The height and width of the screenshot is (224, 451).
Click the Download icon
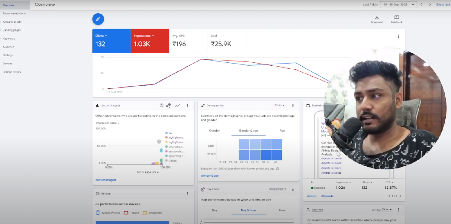click(x=377, y=18)
